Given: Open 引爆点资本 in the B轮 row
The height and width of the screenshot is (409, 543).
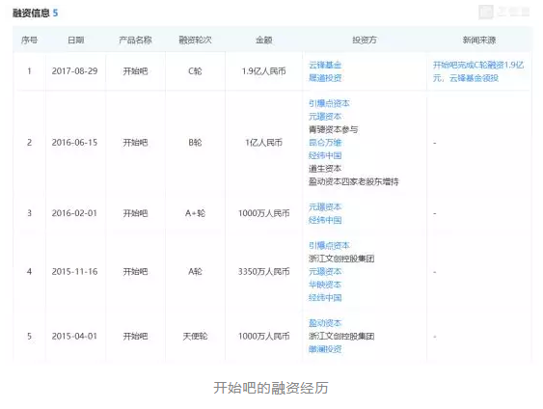Looking at the screenshot, I should [x=329, y=103].
